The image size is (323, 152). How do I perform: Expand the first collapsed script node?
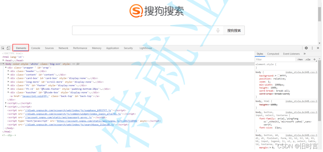point(6,103)
